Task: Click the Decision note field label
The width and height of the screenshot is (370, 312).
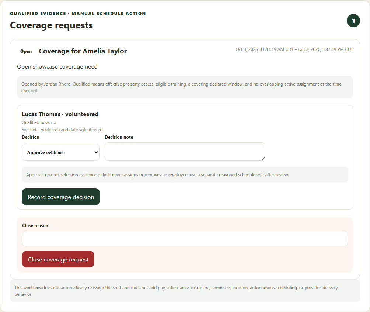Action: pos(119,137)
